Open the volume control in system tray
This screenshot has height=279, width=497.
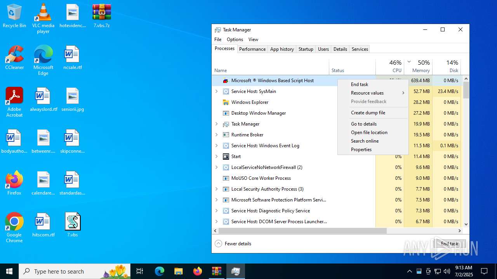[x=447, y=271]
